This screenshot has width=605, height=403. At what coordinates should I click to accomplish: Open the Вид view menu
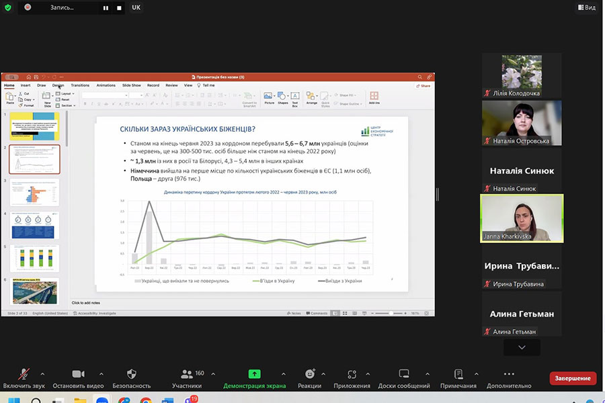pyautogui.click(x=586, y=7)
